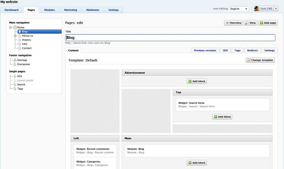Viewport: 284px width, 169px height.
Task: Click the Fork CMS user avatar
Action: pyautogui.click(x=256, y=9)
